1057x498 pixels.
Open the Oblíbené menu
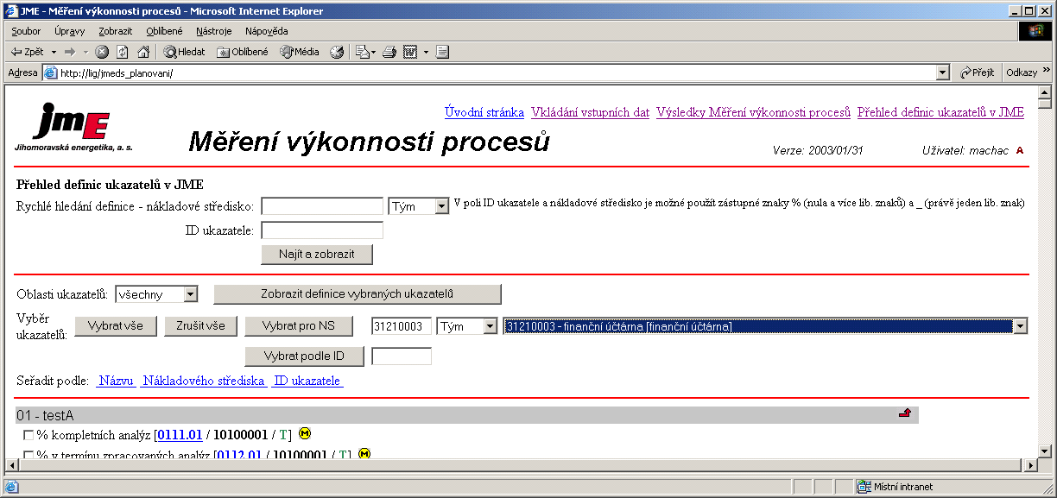pyautogui.click(x=164, y=31)
